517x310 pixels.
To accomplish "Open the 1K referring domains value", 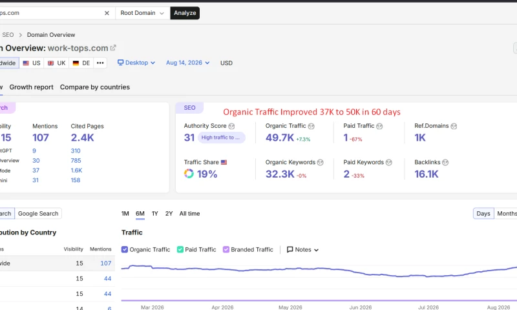I will (420, 138).
